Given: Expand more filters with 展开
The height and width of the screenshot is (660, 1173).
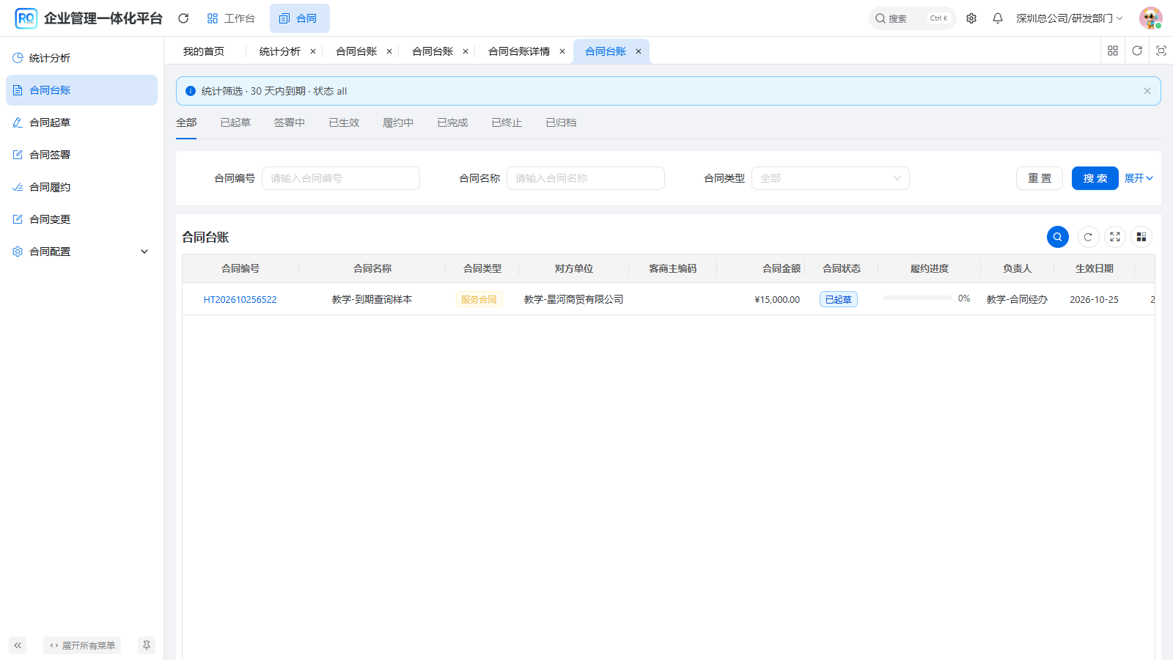Looking at the screenshot, I should click(x=1139, y=178).
